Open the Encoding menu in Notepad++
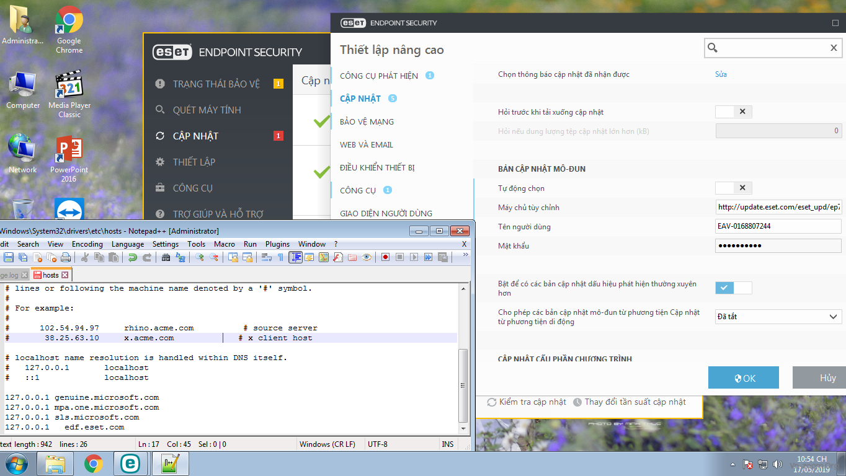The height and width of the screenshot is (476, 846). [x=87, y=244]
